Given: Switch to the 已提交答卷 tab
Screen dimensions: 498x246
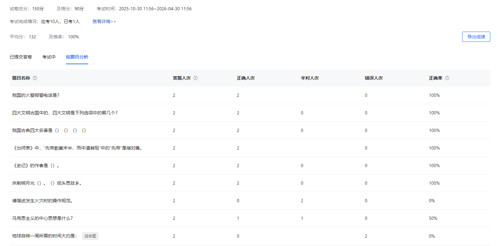Looking at the screenshot, I should [21, 57].
